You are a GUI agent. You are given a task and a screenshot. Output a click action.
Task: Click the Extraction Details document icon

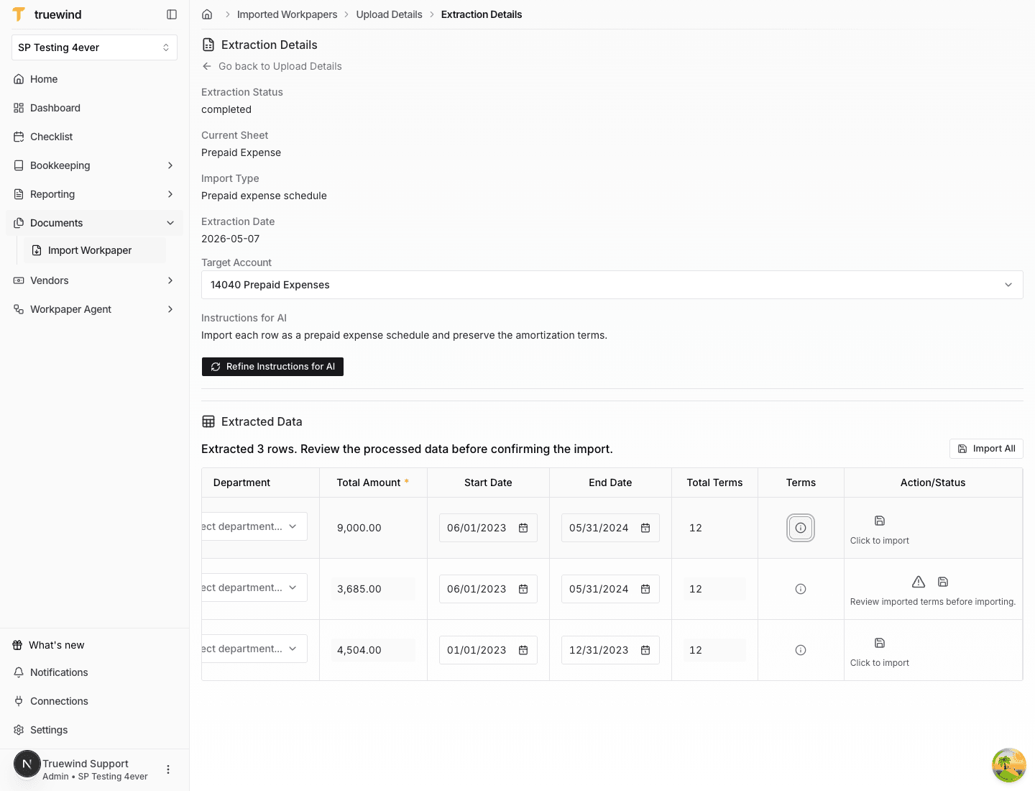pos(208,45)
